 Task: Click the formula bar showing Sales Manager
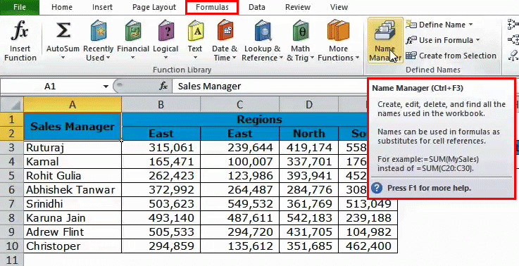(x=270, y=87)
